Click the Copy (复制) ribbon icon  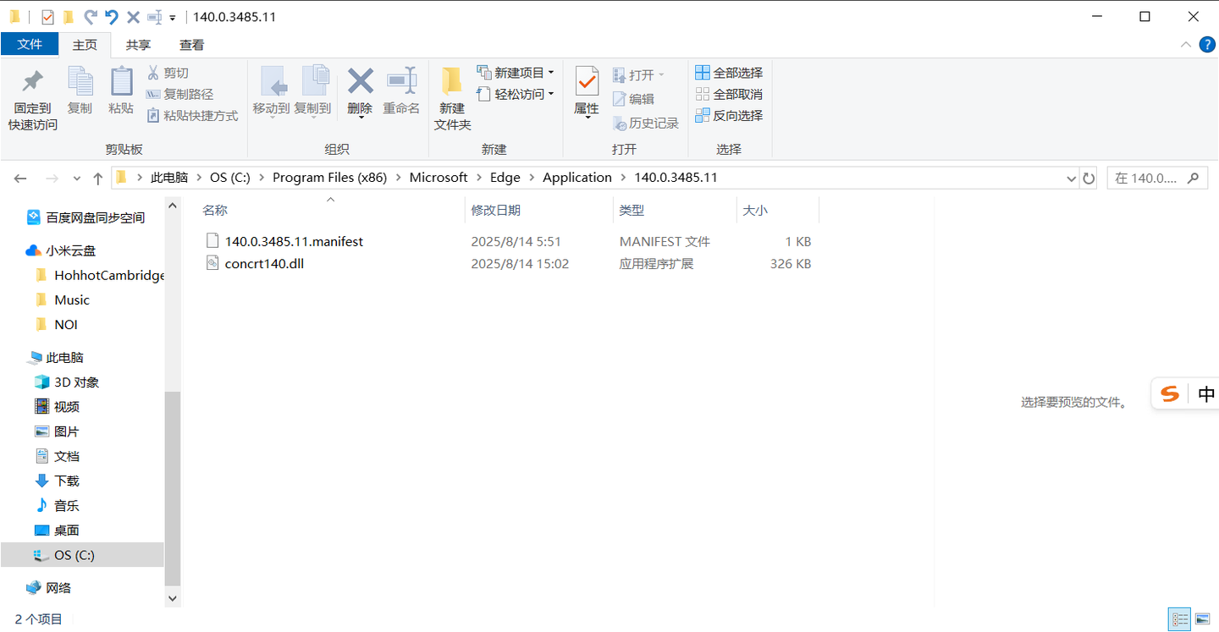80,91
